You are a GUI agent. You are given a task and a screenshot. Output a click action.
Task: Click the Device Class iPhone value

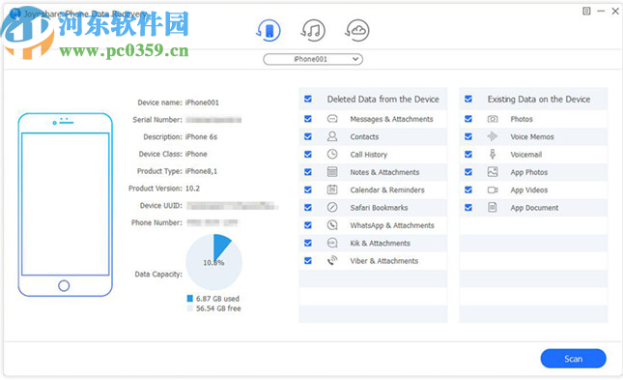pos(196,154)
